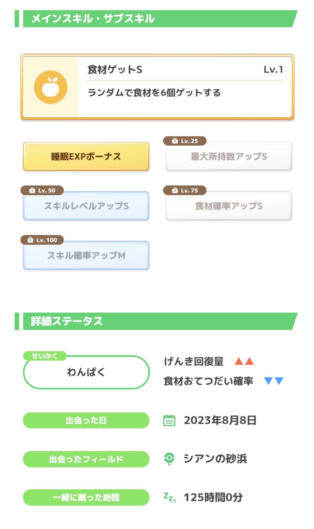Tap the lock icon on Lv. 25 badge
The width and height of the screenshot is (314, 529).
(175, 141)
